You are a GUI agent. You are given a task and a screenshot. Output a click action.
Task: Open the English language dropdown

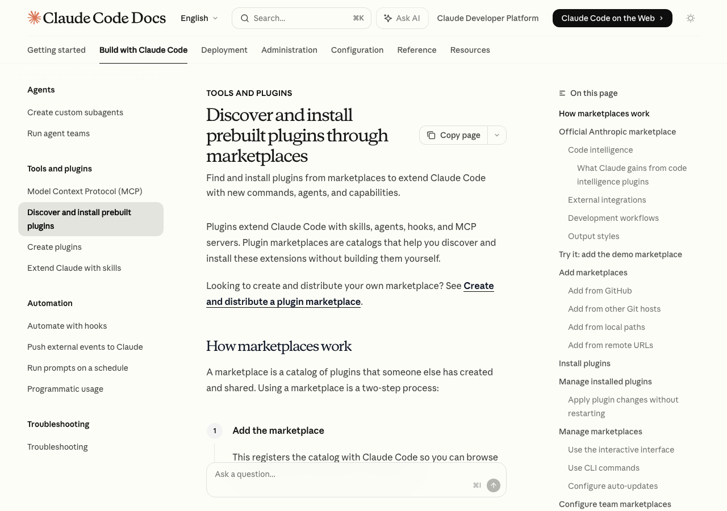199,18
